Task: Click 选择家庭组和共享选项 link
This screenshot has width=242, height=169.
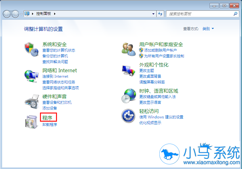Action: coord(60,88)
